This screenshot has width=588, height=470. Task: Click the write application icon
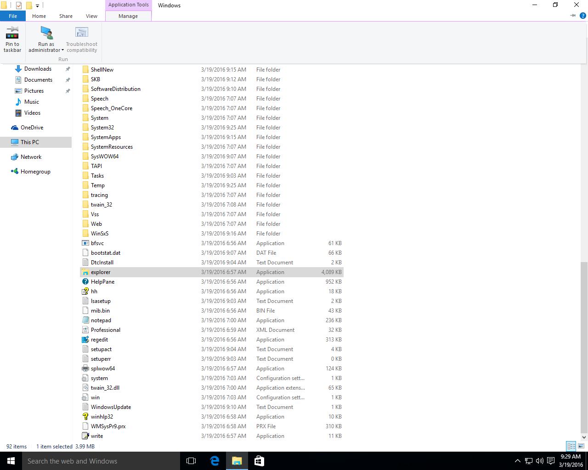85,436
